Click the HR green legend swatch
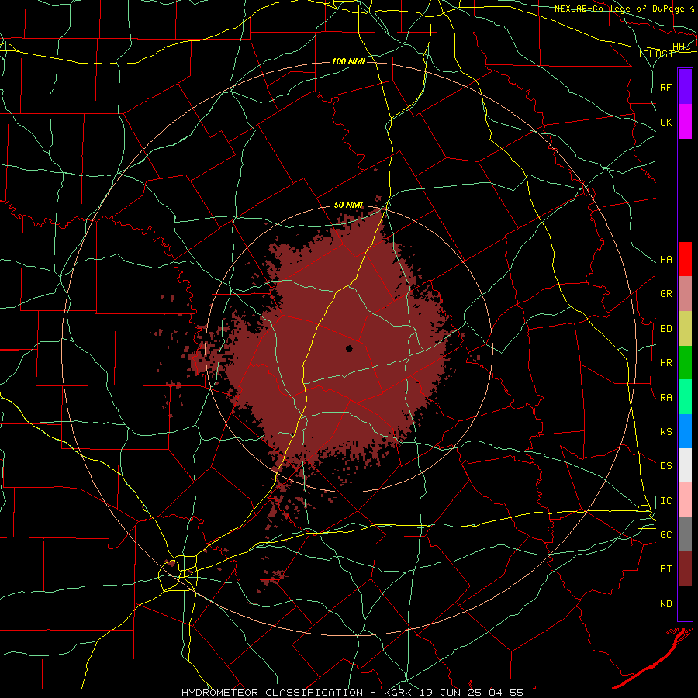Screen dimensions: 698x698 click(x=685, y=363)
